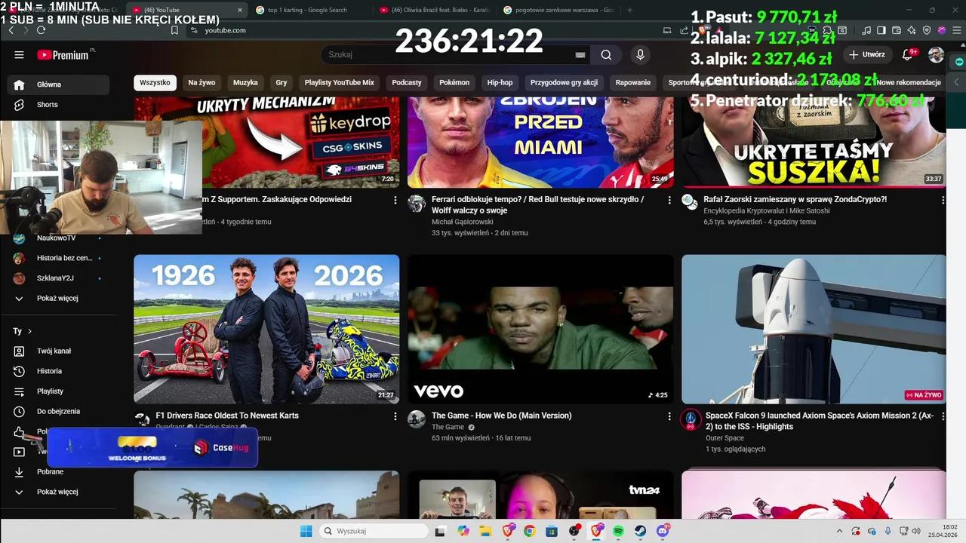Switch to Oliwka Brazil browser tab
This screenshot has height=543, width=966.
[x=434, y=10]
